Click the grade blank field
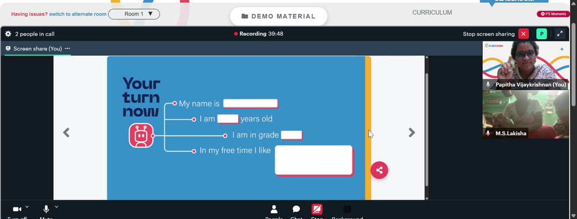This screenshot has height=219, width=577. 291,135
